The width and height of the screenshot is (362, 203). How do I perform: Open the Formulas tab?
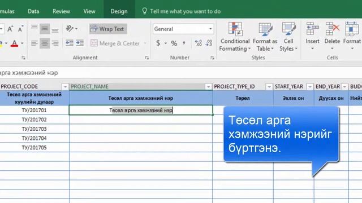(x=7, y=11)
